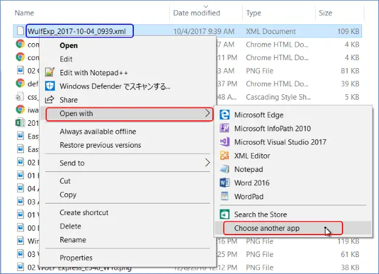Choose Windows Defender scan entry

coord(115,86)
